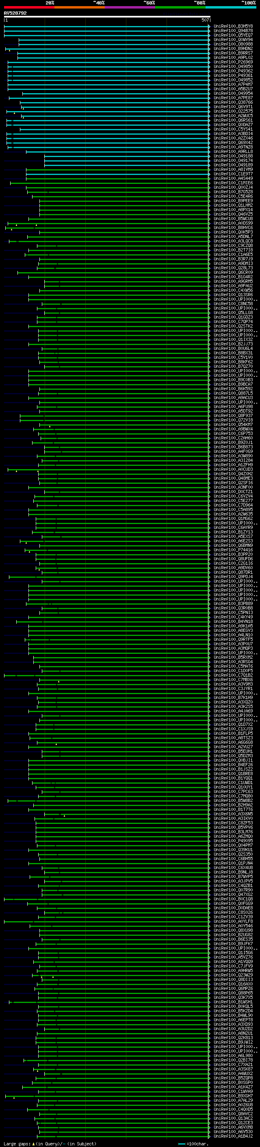Open hit UniRef100_Q5YEQ7

[x=233, y=35]
